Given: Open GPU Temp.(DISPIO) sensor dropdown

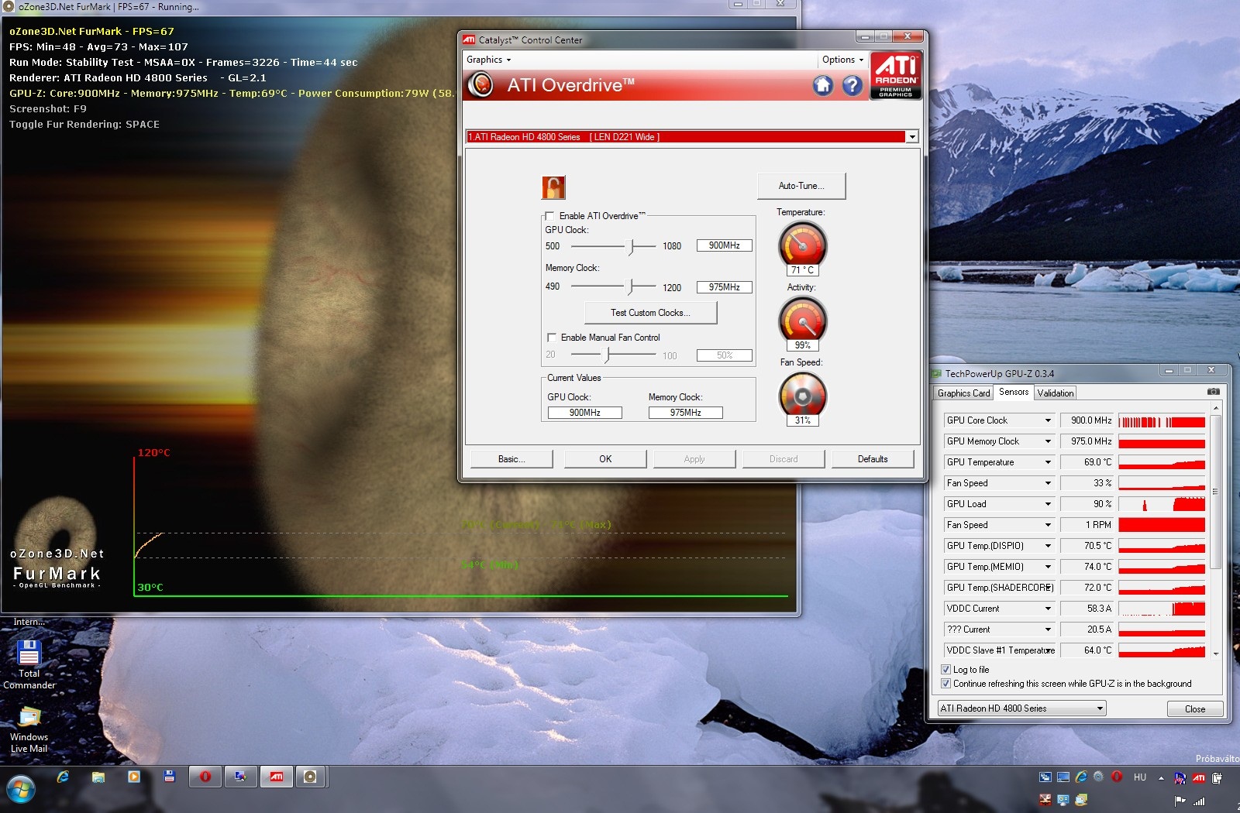Looking at the screenshot, I should (1048, 546).
